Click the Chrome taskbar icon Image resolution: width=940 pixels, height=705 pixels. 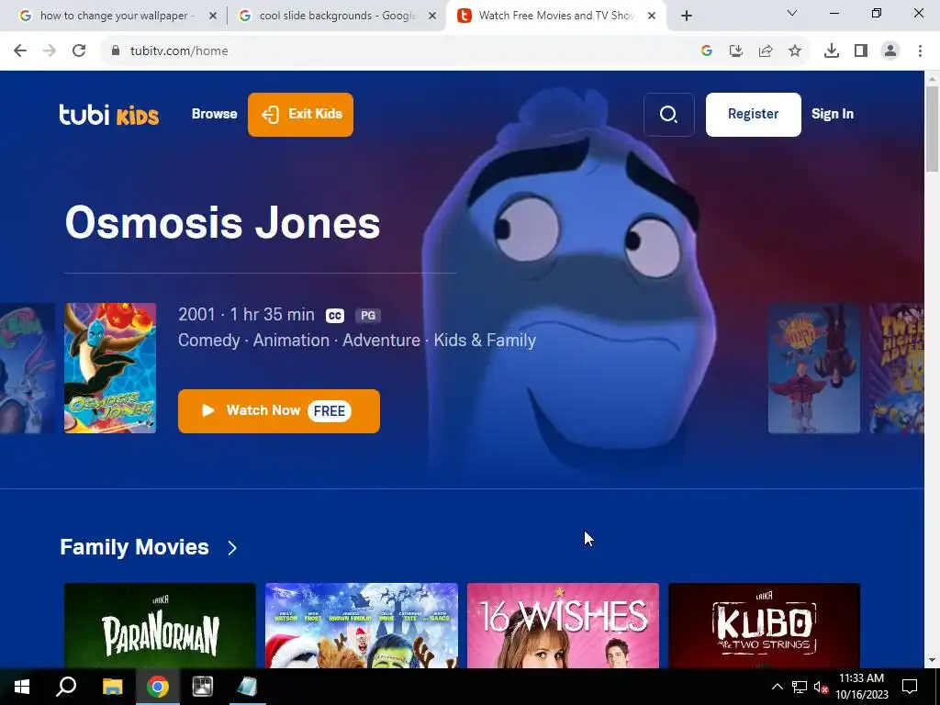click(158, 687)
